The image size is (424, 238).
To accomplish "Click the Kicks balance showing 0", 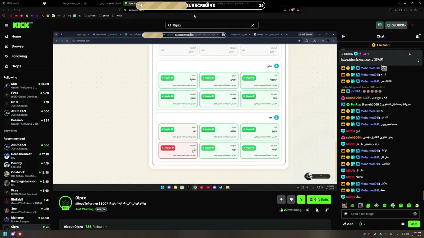I will tap(362, 224).
